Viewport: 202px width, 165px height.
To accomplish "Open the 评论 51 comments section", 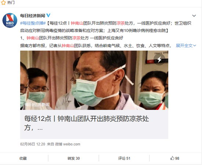I will pos(124,158).
